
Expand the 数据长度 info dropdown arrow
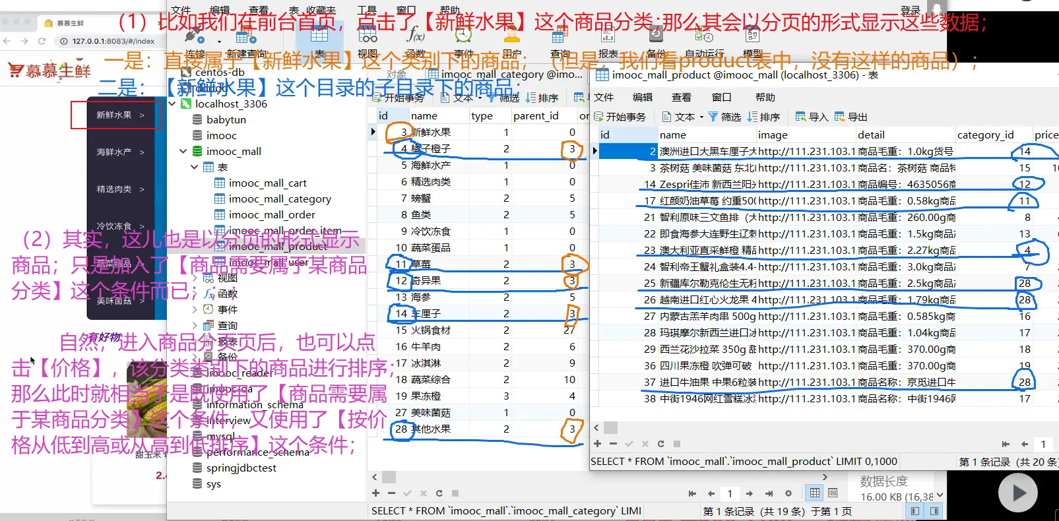(x=940, y=495)
